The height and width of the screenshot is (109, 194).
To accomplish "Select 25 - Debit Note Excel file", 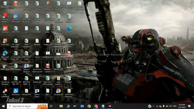I will 16,43.
